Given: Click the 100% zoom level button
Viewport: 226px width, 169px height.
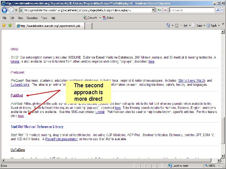Looking at the screenshot, I should pos(210,166).
